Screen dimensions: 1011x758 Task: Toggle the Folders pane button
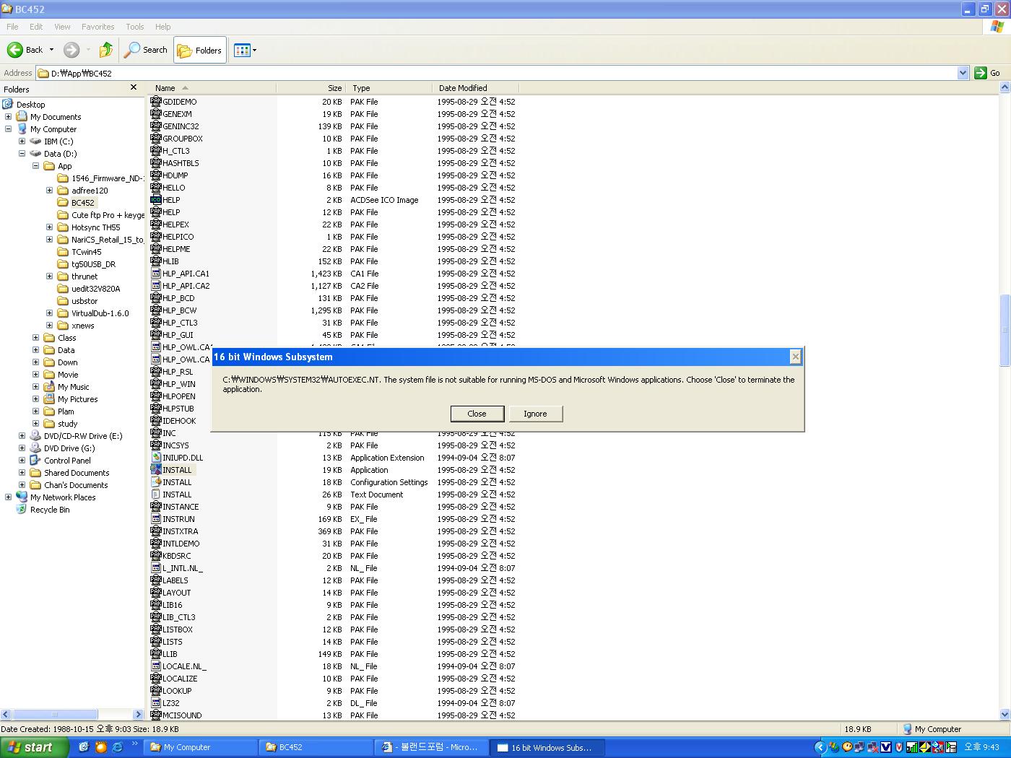pyautogui.click(x=200, y=51)
